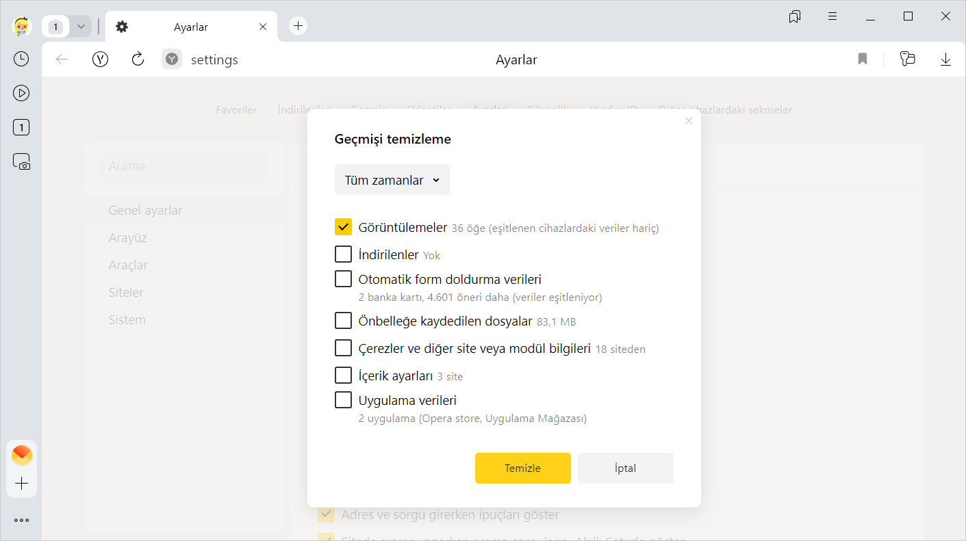Screen dimensions: 966x541
Task: Open the browser hamburger main menu
Action: [832, 16]
